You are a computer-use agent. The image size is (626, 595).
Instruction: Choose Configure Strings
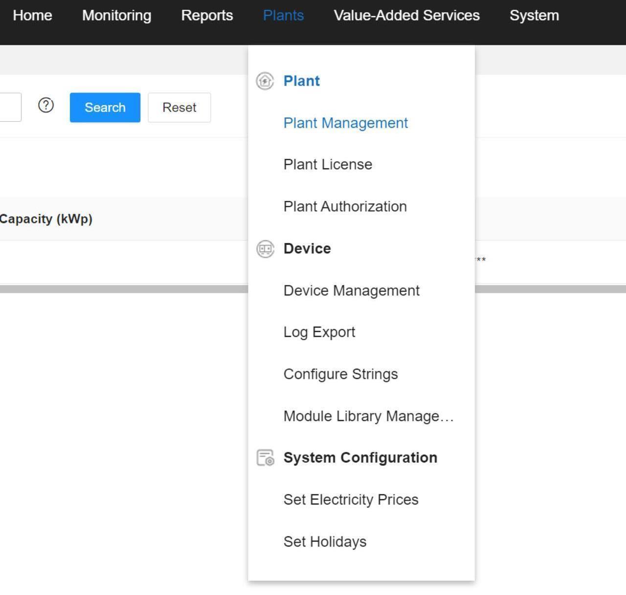[x=340, y=374]
